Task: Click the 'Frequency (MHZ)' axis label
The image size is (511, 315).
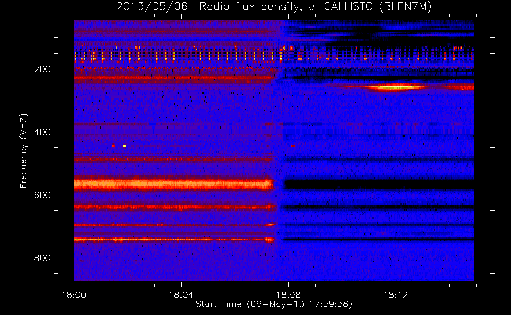Action: [24, 151]
